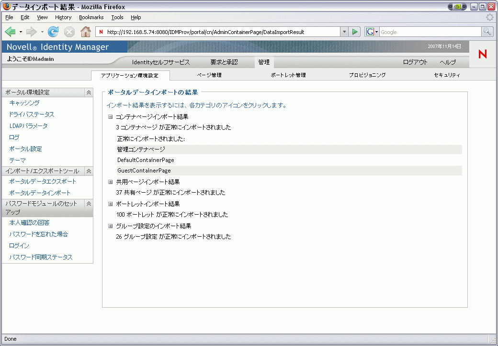Open the Bookmarks menu
Image resolution: width=498 pixels, height=346 pixels.
tap(91, 17)
